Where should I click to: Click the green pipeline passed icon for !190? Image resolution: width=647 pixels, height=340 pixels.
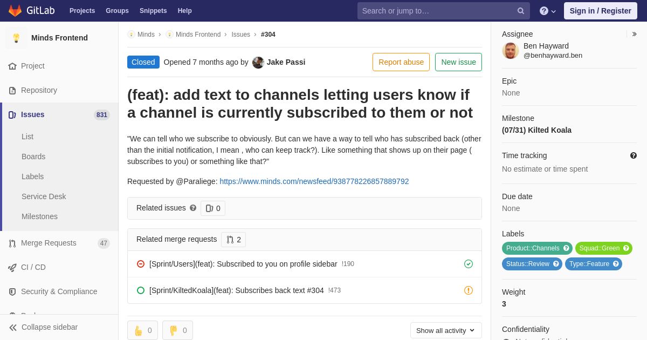coord(469,264)
